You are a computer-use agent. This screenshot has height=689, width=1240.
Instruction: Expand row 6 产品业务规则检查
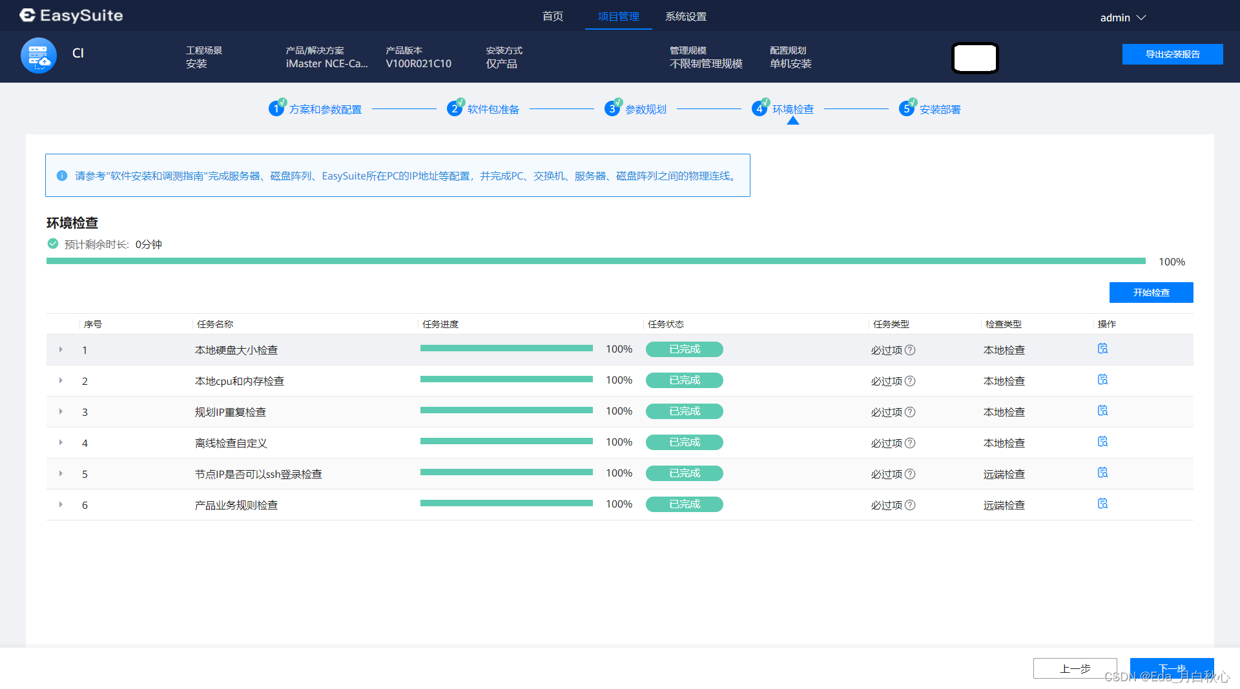[61, 504]
